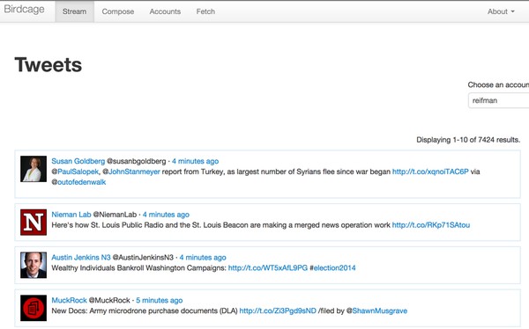Open Austin Jenkins N3 name link
This screenshot has height=329, width=529.
81,258
